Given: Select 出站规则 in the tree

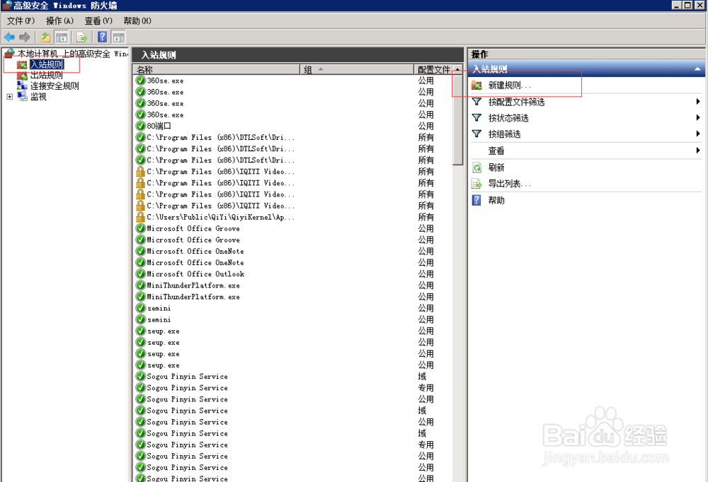Looking at the screenshot, I should (47, 76).
